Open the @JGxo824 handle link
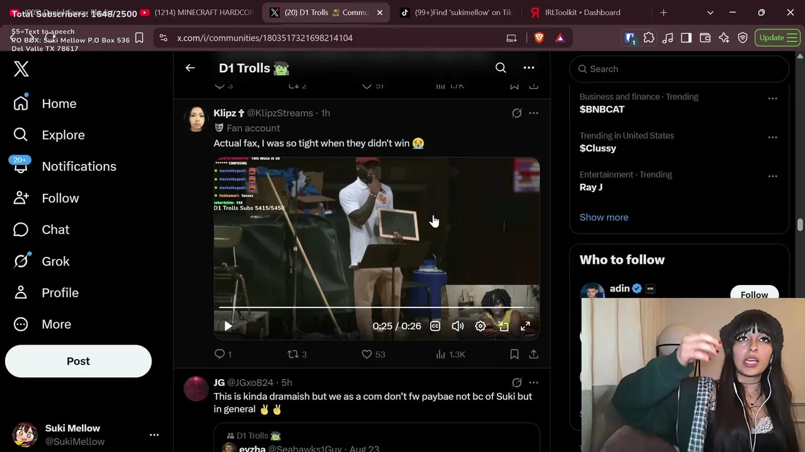 click(x=250, y=382)
